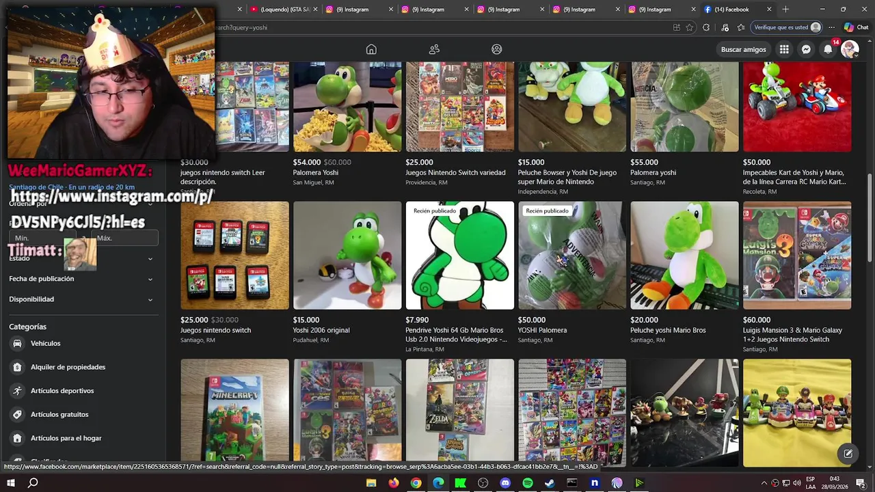Add page to favorites with star icon
The width and height of the screenshot is (875, 492).
(689, 27)
